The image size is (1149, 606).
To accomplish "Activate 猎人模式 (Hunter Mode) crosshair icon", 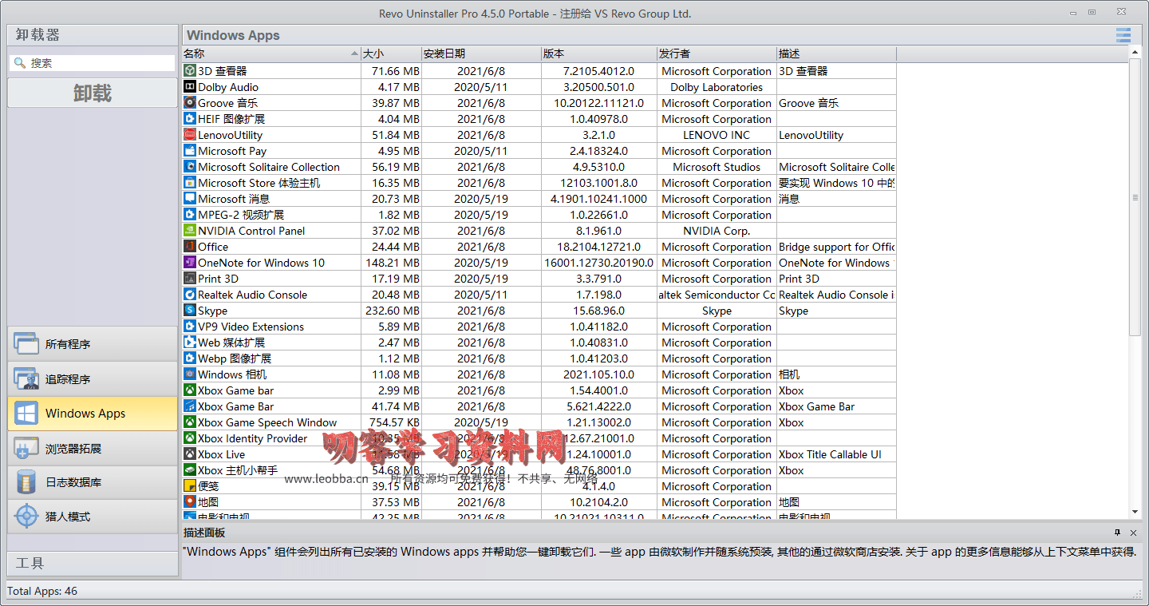I will pyautogui.click(x=26, y=516).
